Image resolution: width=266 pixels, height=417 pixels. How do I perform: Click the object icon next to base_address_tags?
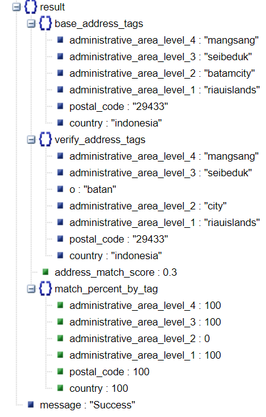coord(45,23)
